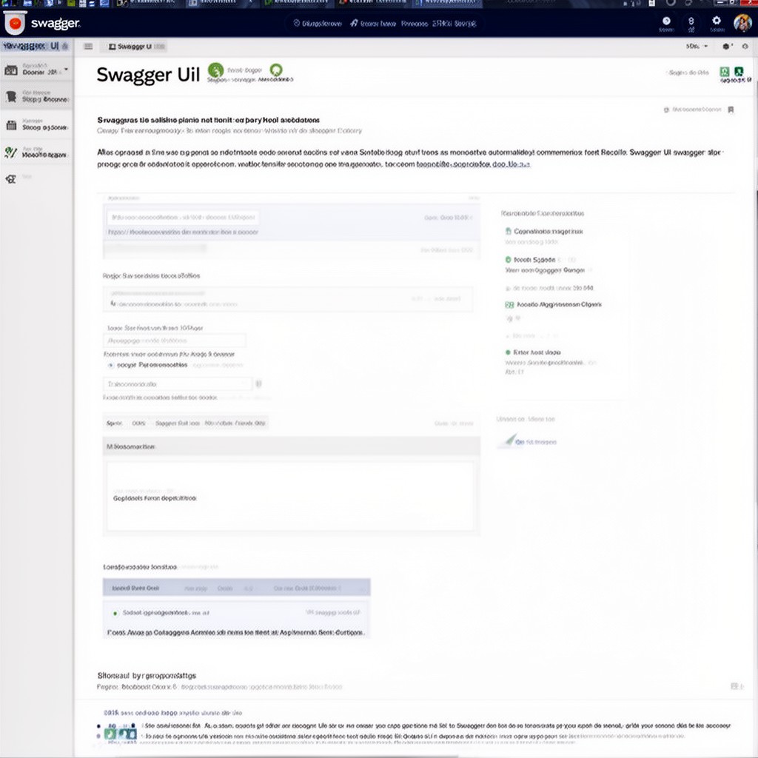The image size is (758, 758).
Task: Click the red Swagger logo in the header
Action: [15, 23]
